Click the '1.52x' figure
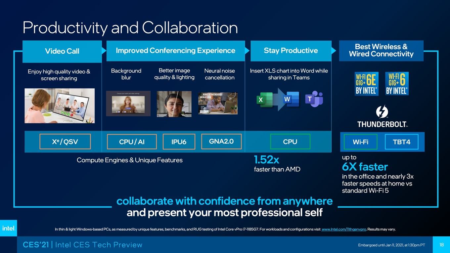 point(267,160)
